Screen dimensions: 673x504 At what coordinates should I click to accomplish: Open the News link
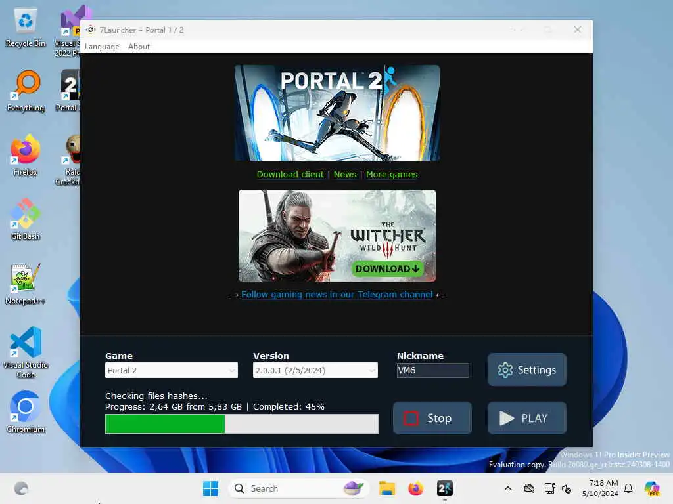pyautogui.click(x=345, y=174)
